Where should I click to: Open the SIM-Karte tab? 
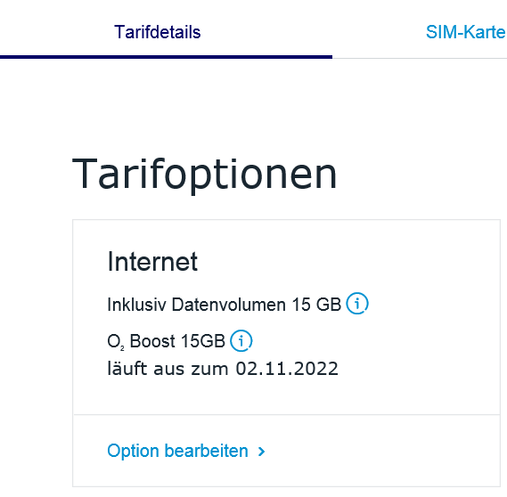[466, 32]
